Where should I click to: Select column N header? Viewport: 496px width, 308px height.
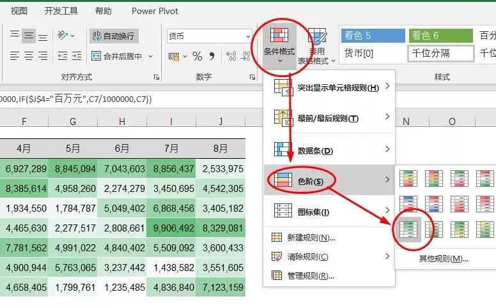(x=406, y=121)
